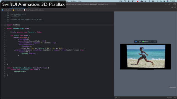177x99 pixels.
Task: Click the cloud sync icon in menu bar
Action: click(142, 1)
